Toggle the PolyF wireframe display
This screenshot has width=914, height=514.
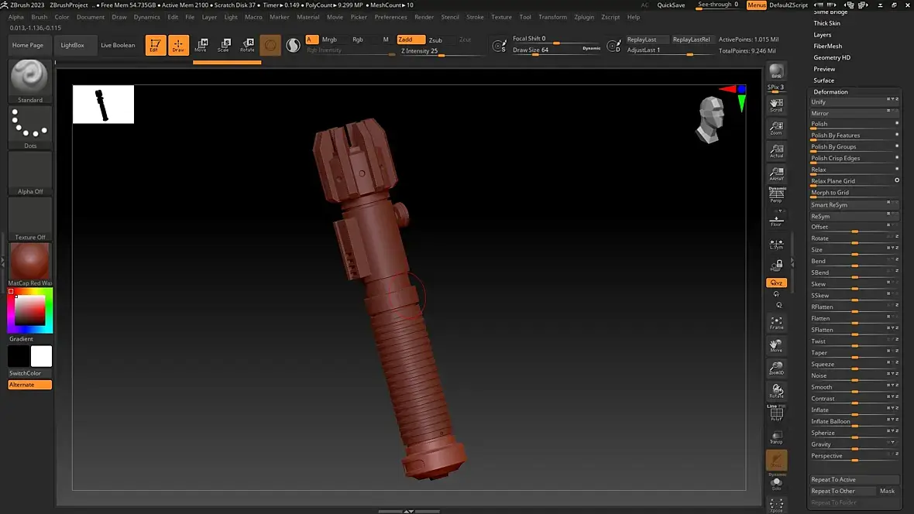point(776,414)
